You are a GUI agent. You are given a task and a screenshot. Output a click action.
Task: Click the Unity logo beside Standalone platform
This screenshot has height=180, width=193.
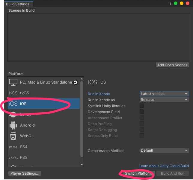[75, 82]
